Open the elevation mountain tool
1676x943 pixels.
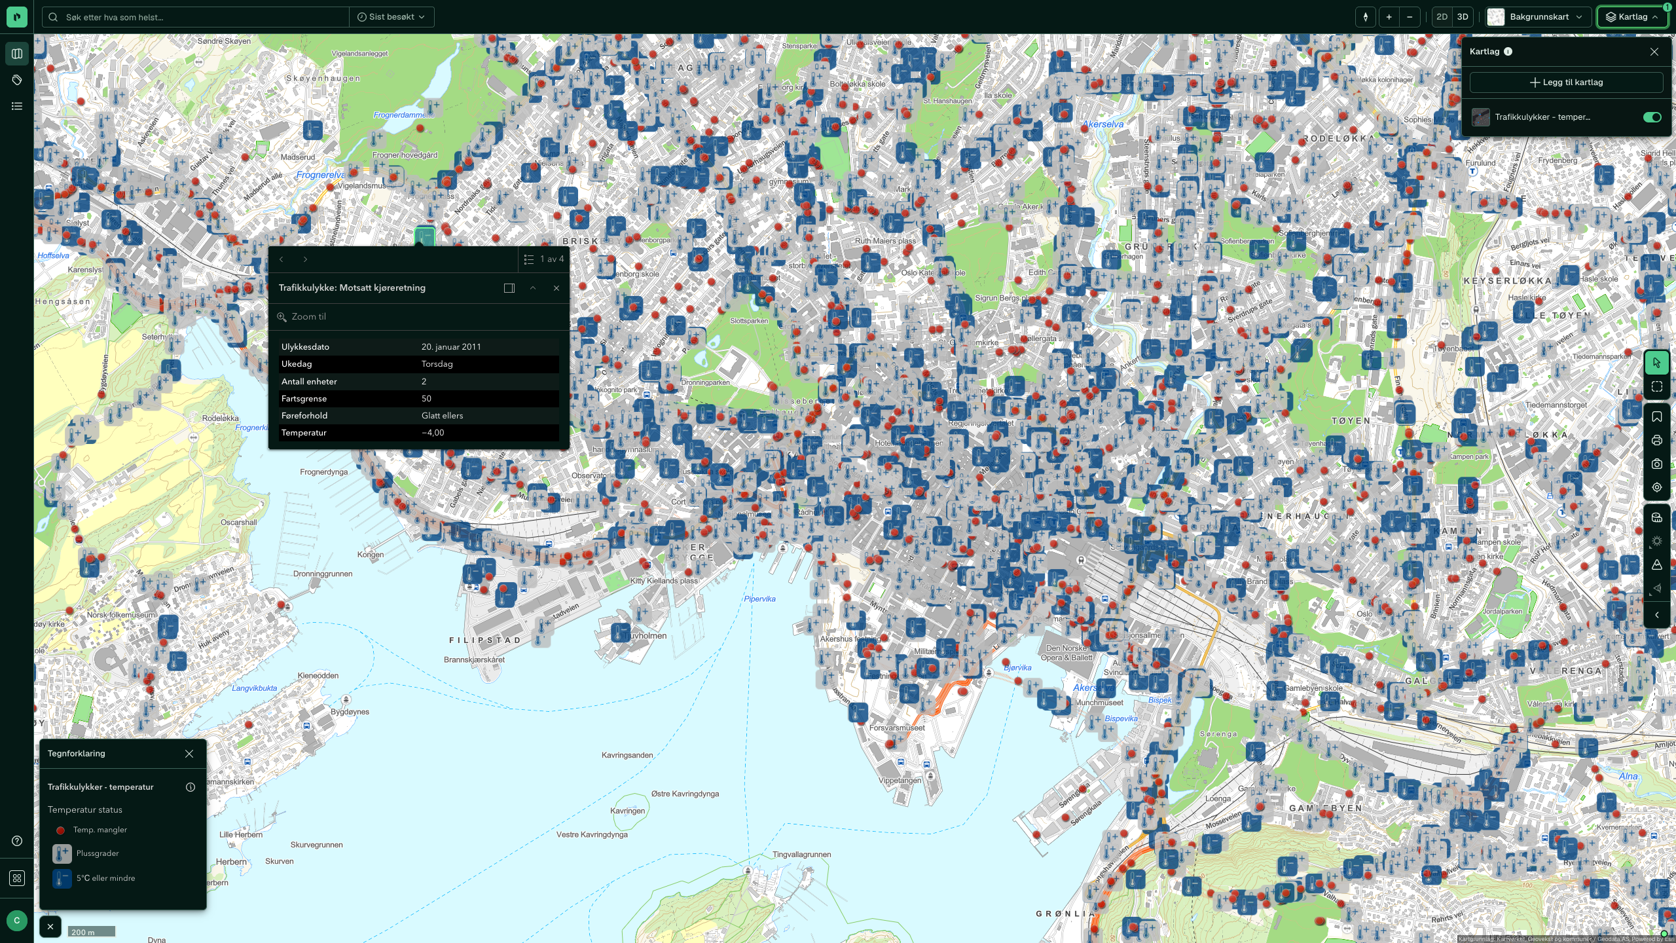pos(1656,564)
